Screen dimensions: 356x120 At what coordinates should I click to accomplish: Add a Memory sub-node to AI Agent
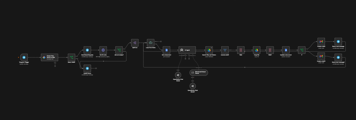tap(185, 59)
